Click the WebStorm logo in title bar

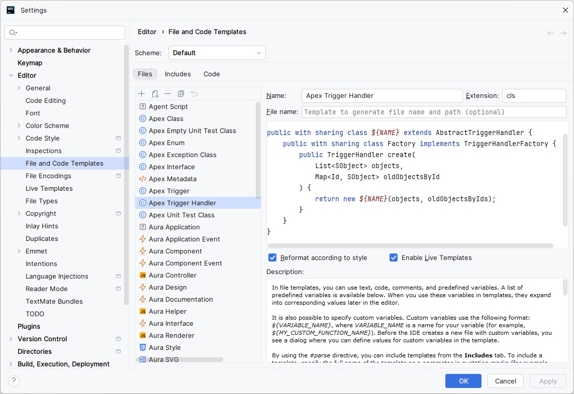[x=11, y=10]
